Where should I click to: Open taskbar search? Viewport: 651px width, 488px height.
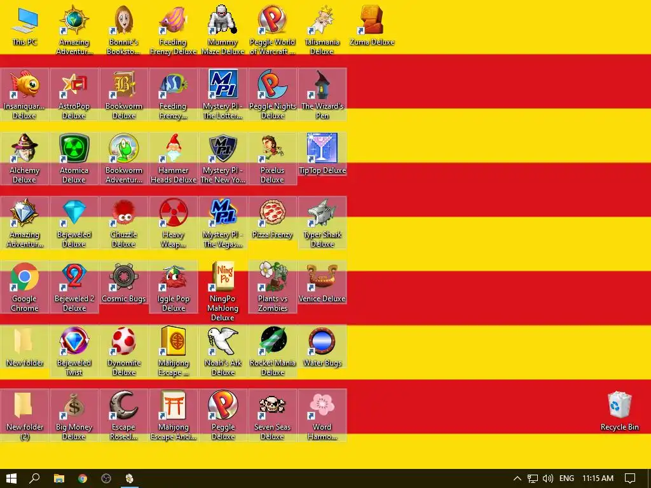(34, 478)
